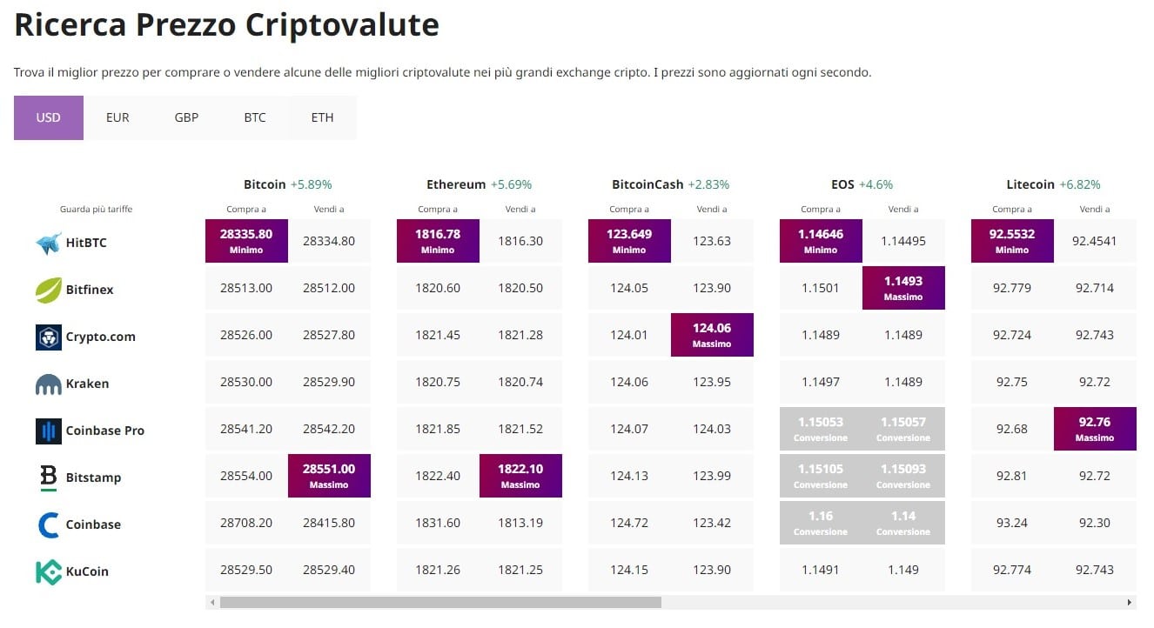1154x628 pixels.
Task: Select the ETH currency tab
Action: pos(322,117)
